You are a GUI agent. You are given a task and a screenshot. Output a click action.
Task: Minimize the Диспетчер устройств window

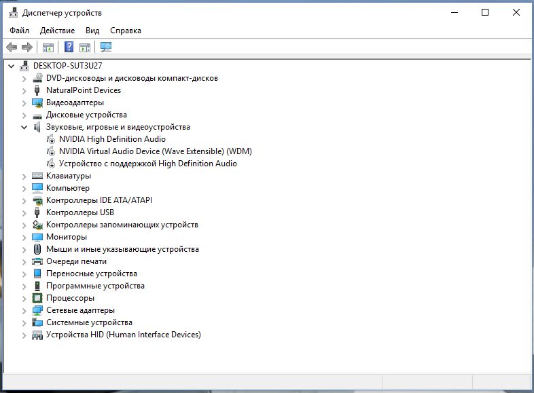click(x=455, y=13)
